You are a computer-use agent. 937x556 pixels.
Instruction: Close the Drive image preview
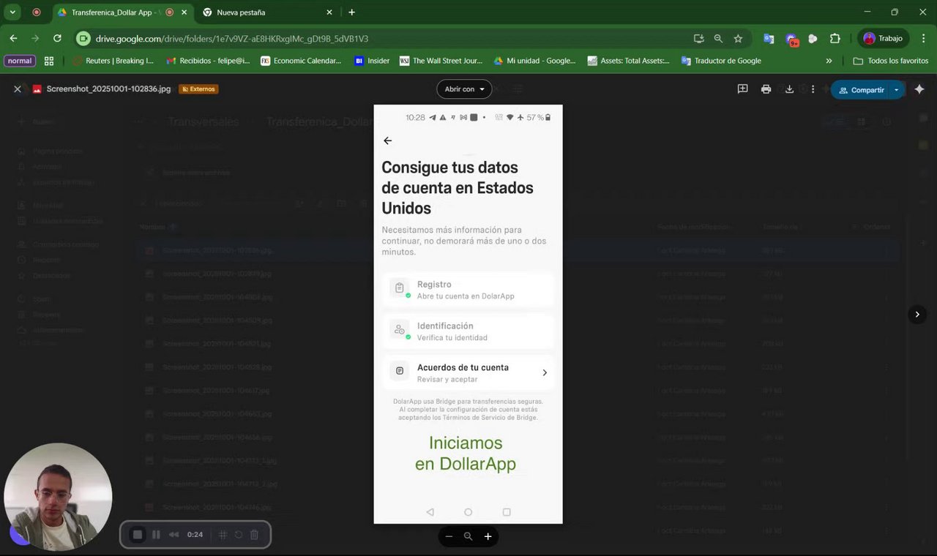18,89
